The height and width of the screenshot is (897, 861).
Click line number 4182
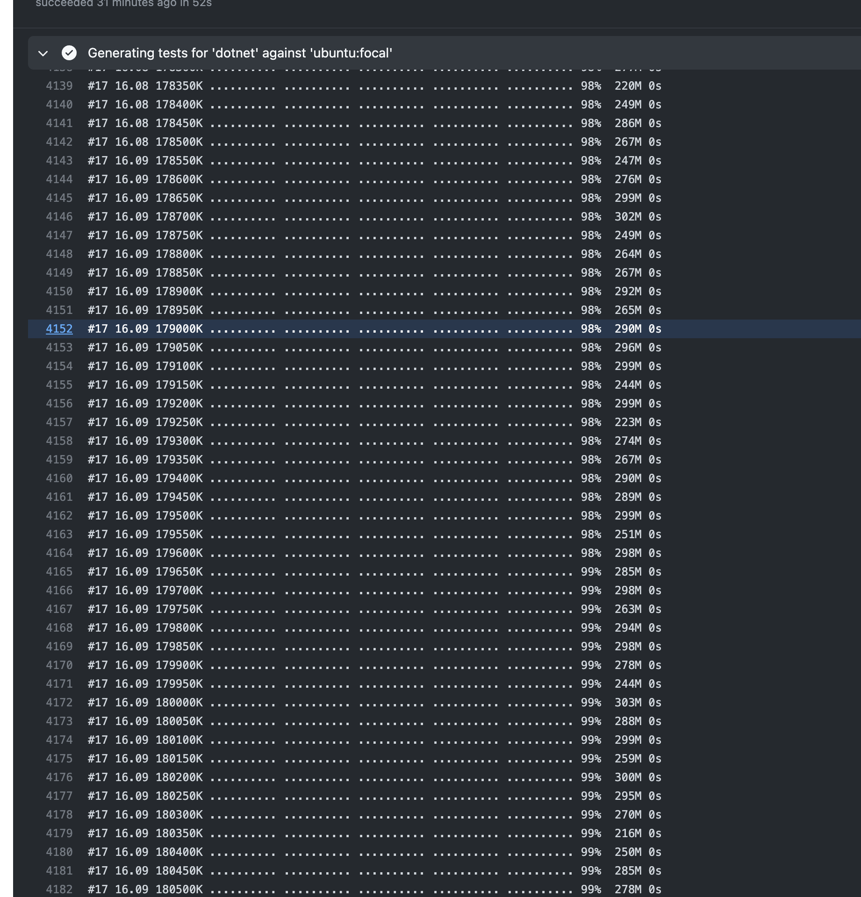tap(59, 890)
